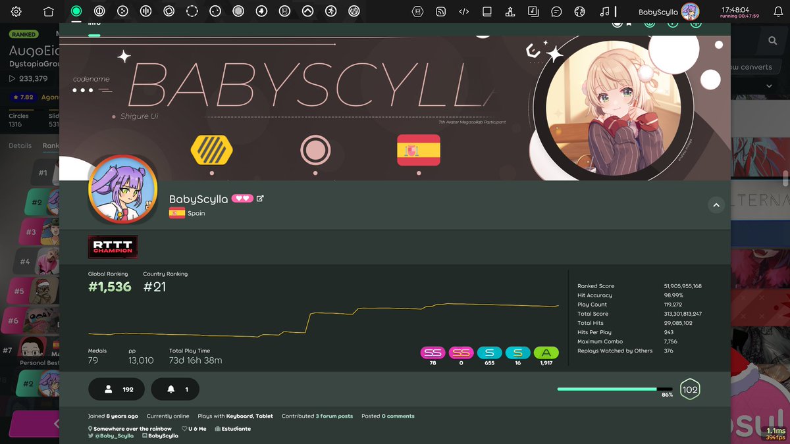Screen dimensions: 790x444
Task: Click the S grade badge with 655
Action: pos(489,353)
